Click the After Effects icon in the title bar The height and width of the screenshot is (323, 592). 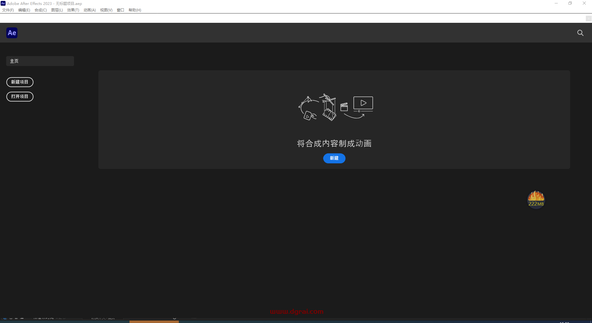point(3,3)
